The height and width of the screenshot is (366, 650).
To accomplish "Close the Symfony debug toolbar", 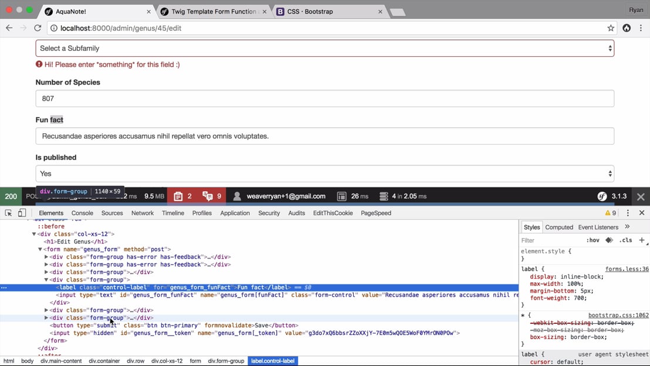I will tap(641, 196).
